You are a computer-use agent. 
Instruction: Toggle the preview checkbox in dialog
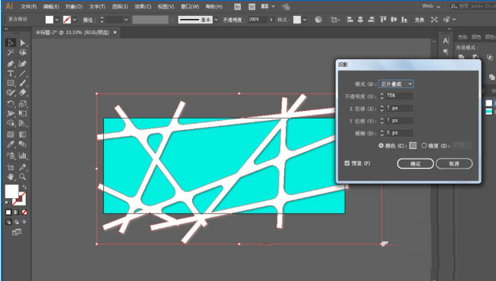pos(347,163)
